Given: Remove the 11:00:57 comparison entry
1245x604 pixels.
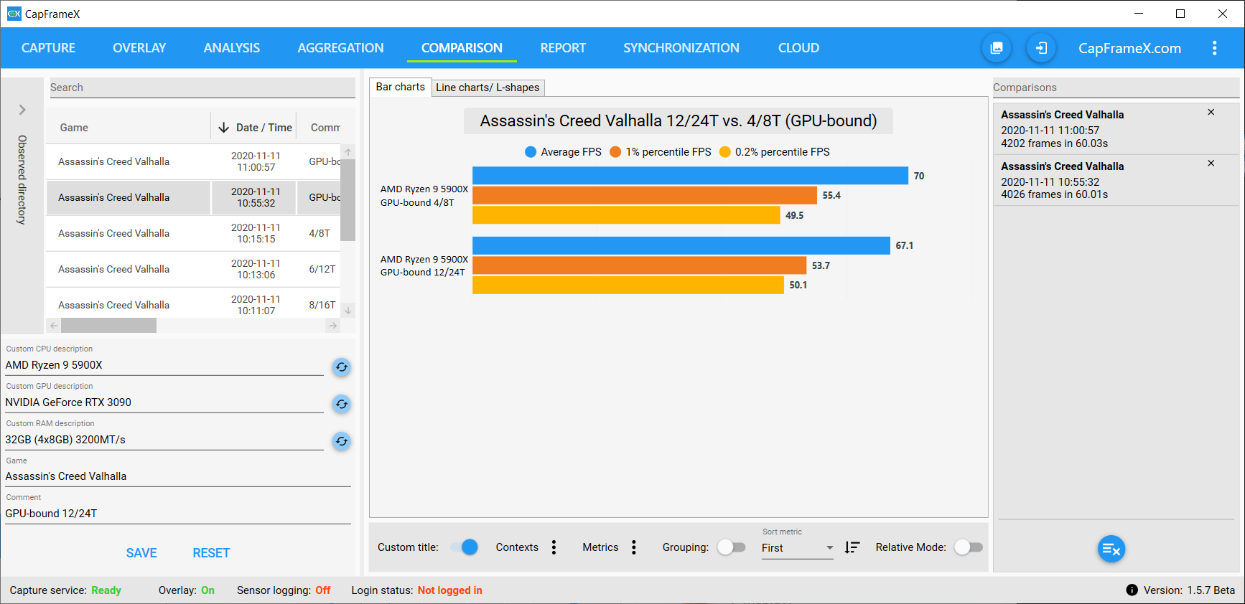Looking at the screenshot, I should click(x=1211, y=113).
